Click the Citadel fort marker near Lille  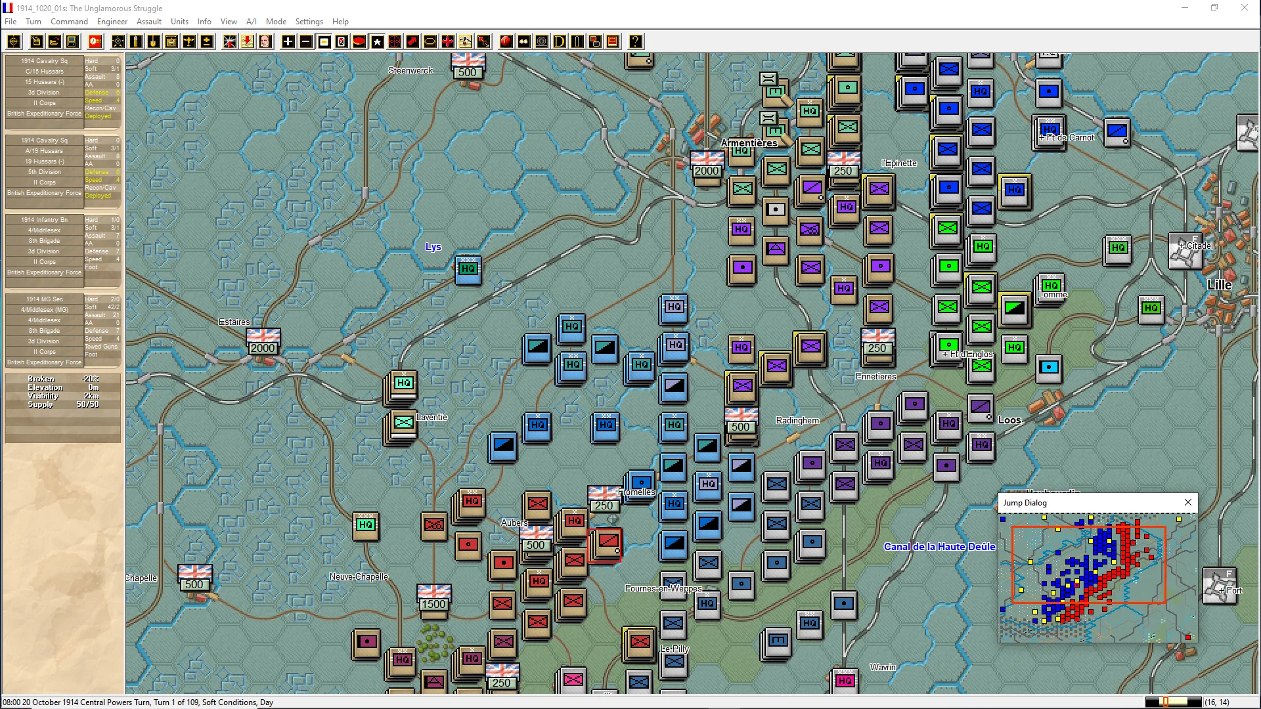[1184, 251]
